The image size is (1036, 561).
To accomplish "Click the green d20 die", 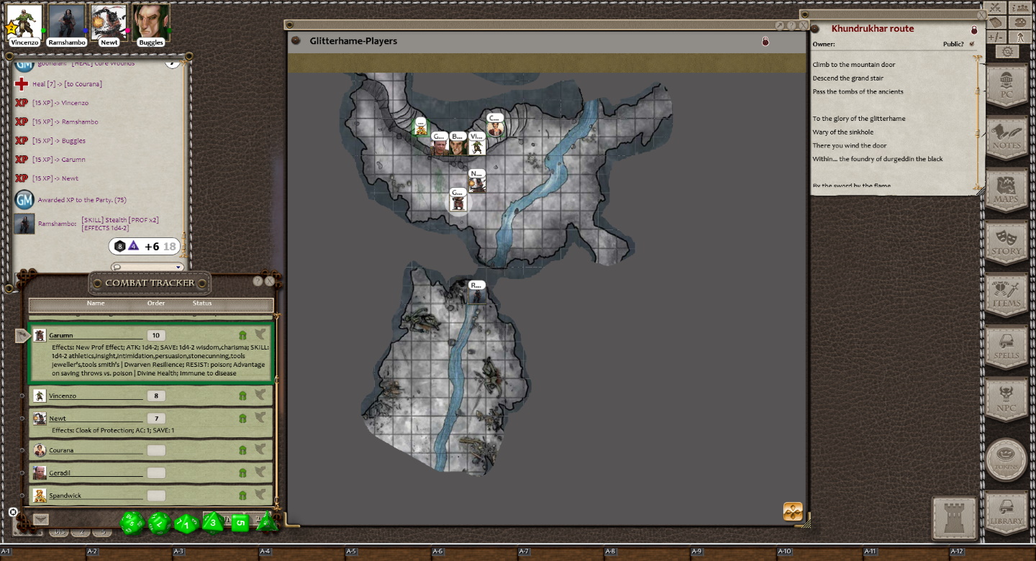I will coord(132,523).
